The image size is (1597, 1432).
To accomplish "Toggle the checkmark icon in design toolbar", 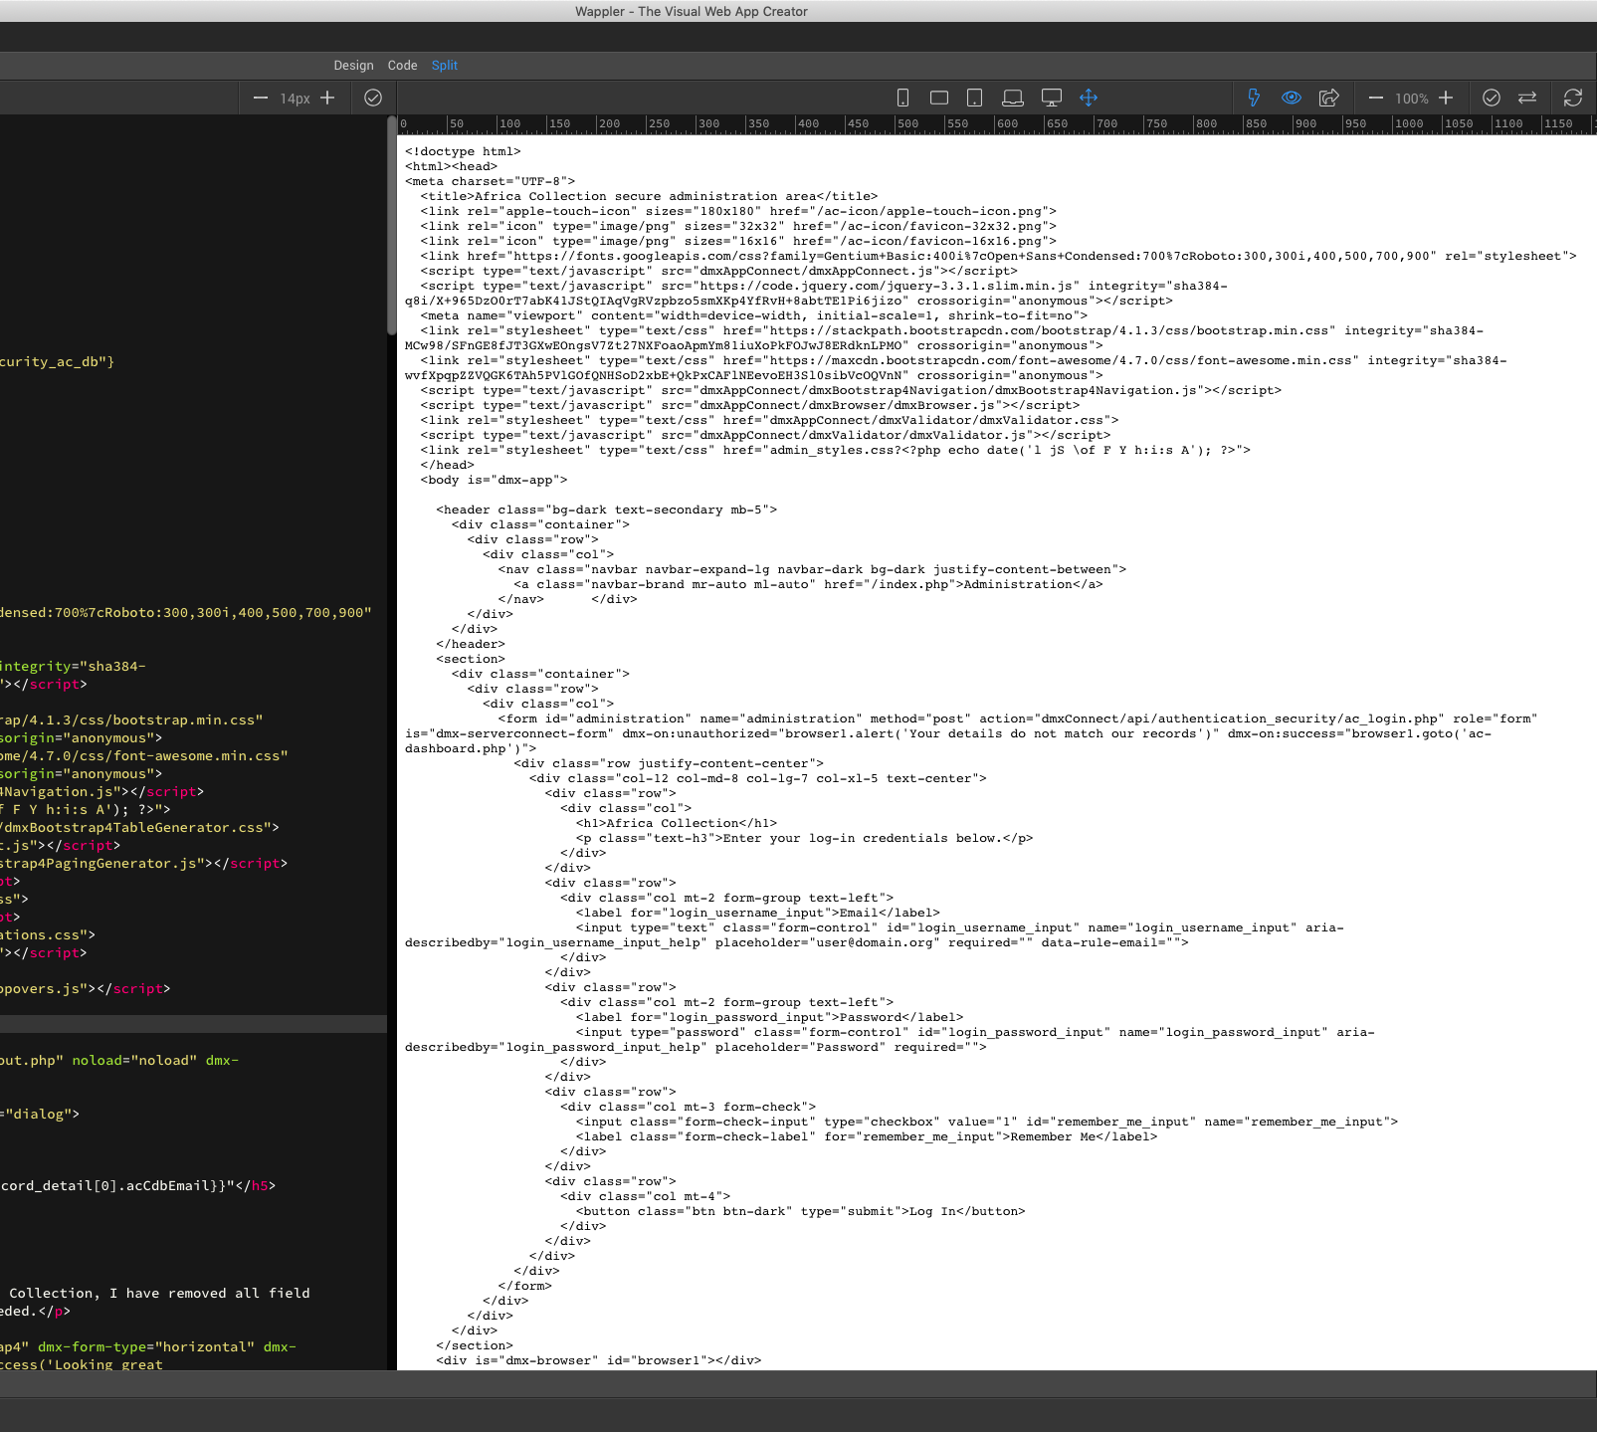I will click(1491, 98).
